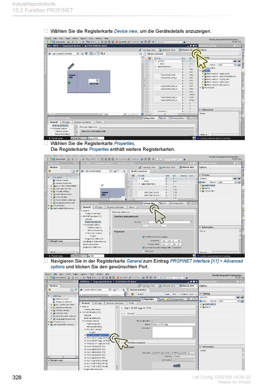Click zoom magnifier icon in grs1040 device toolbar
The width and height of the screenshot is (268, 389).
pos(102,53)
